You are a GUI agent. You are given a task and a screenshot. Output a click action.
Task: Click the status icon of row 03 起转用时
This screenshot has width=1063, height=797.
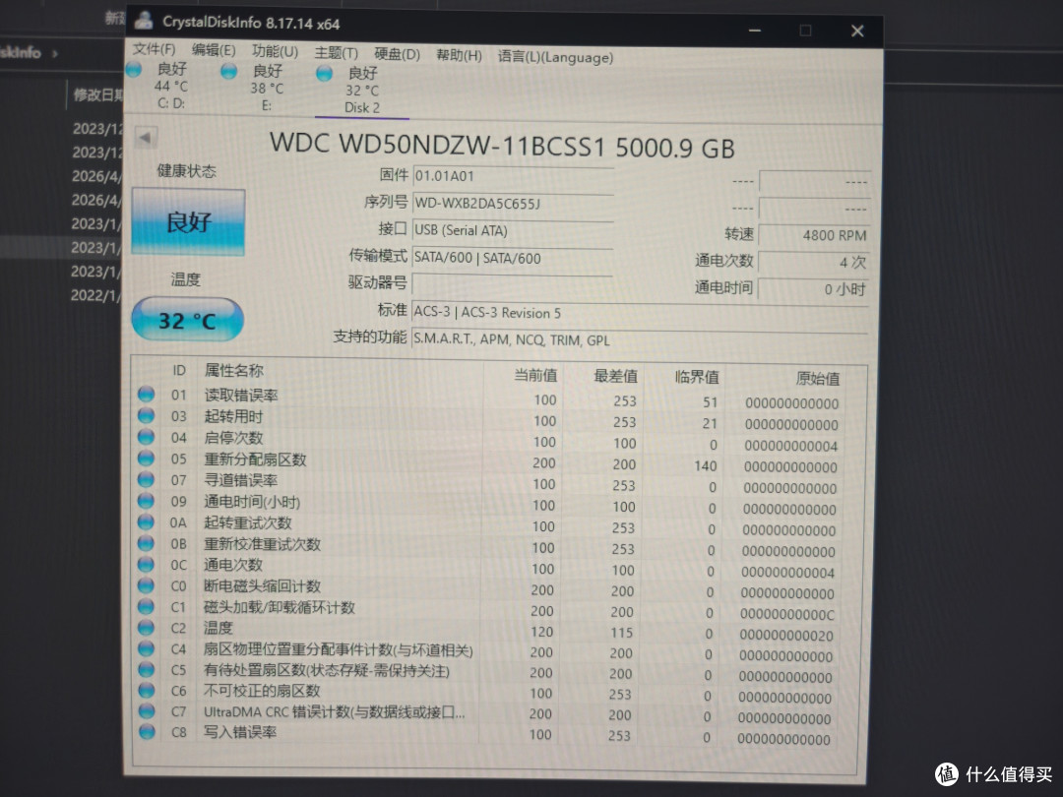point(146,415)
